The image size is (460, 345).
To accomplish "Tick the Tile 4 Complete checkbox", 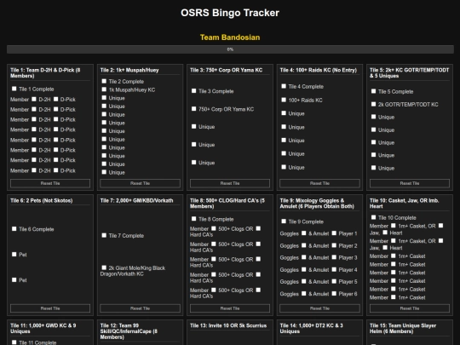I will (284, 86).
